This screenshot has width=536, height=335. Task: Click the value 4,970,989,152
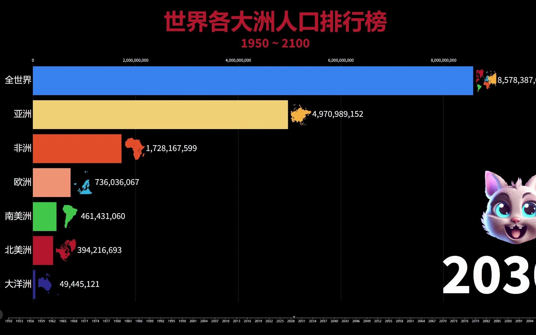point(337,114)
